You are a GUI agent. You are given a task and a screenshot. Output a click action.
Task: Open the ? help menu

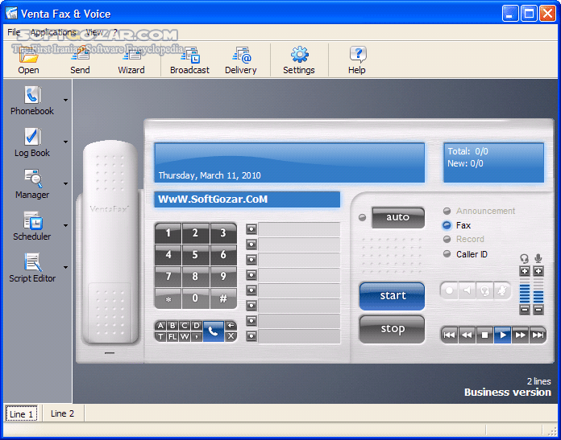115,32
